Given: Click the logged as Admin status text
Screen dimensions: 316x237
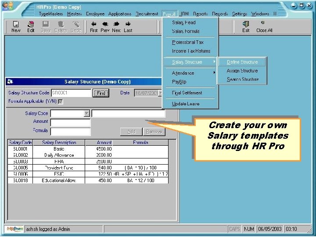Looking at the screenshot, I should click(54, 229).
